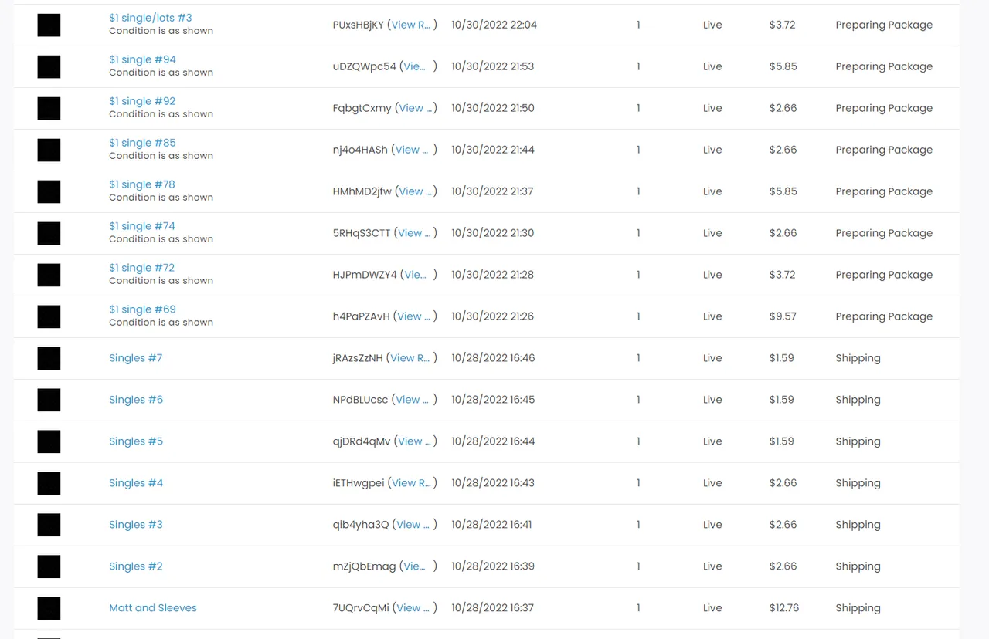Click the $5.85 price for $1 single #78
Screen dimensions: 989x639
pos(783,191)
